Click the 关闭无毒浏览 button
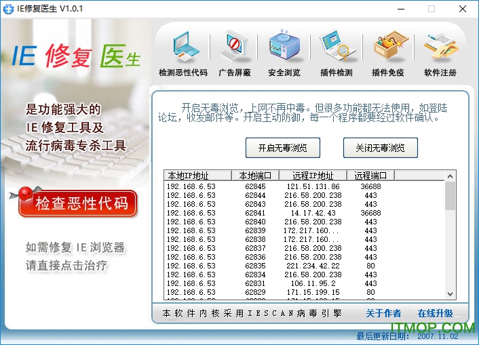Screen dimensions: 479x345 coord(380,147)
